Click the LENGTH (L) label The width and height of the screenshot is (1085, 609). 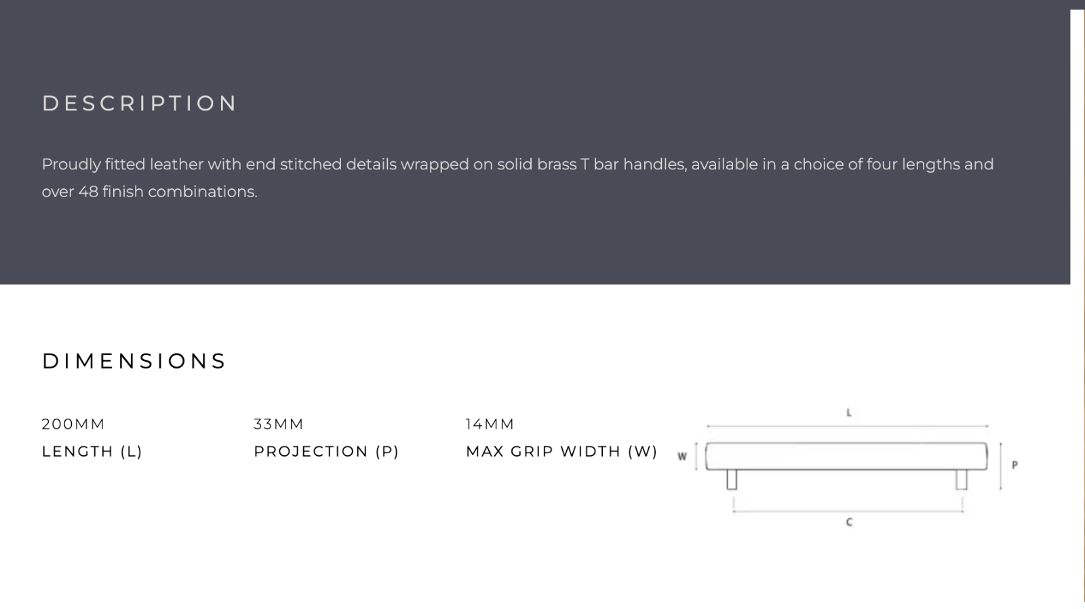[92, 452]
